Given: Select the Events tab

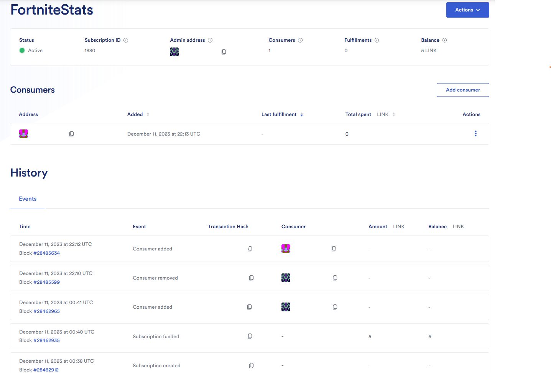Looking at the screenshot, I should click(x=28, y=199).
